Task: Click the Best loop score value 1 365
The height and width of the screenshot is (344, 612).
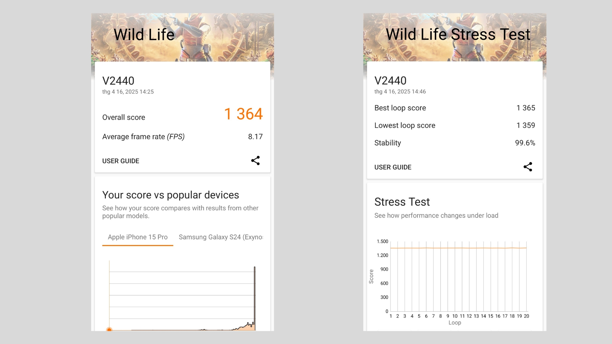Action: pyautogui.click(x=526, y=108)
